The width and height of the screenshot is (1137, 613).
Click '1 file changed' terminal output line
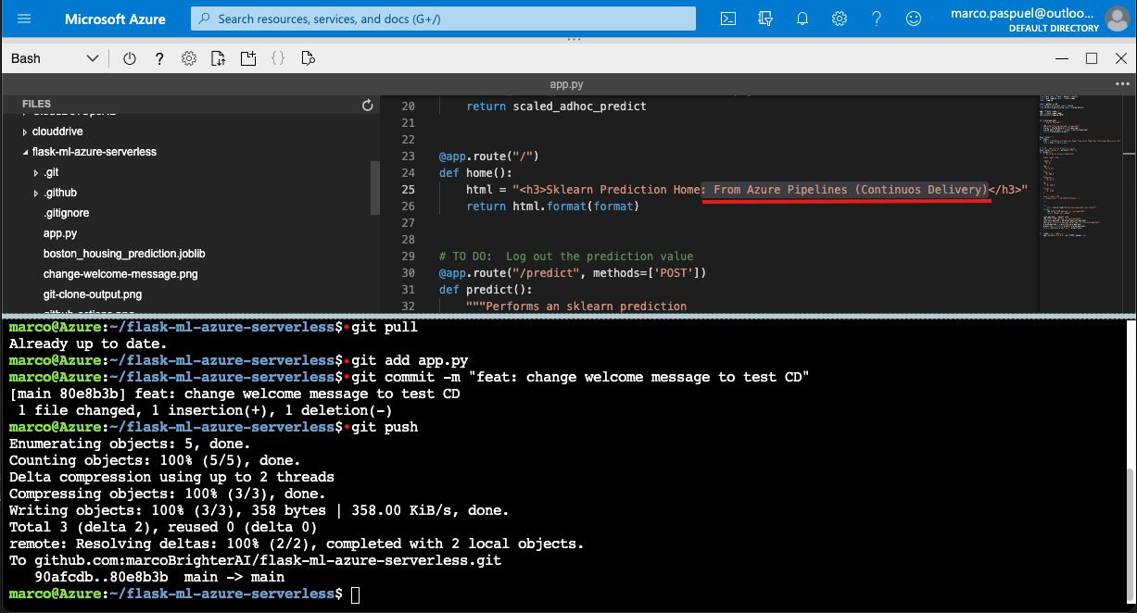204,410
